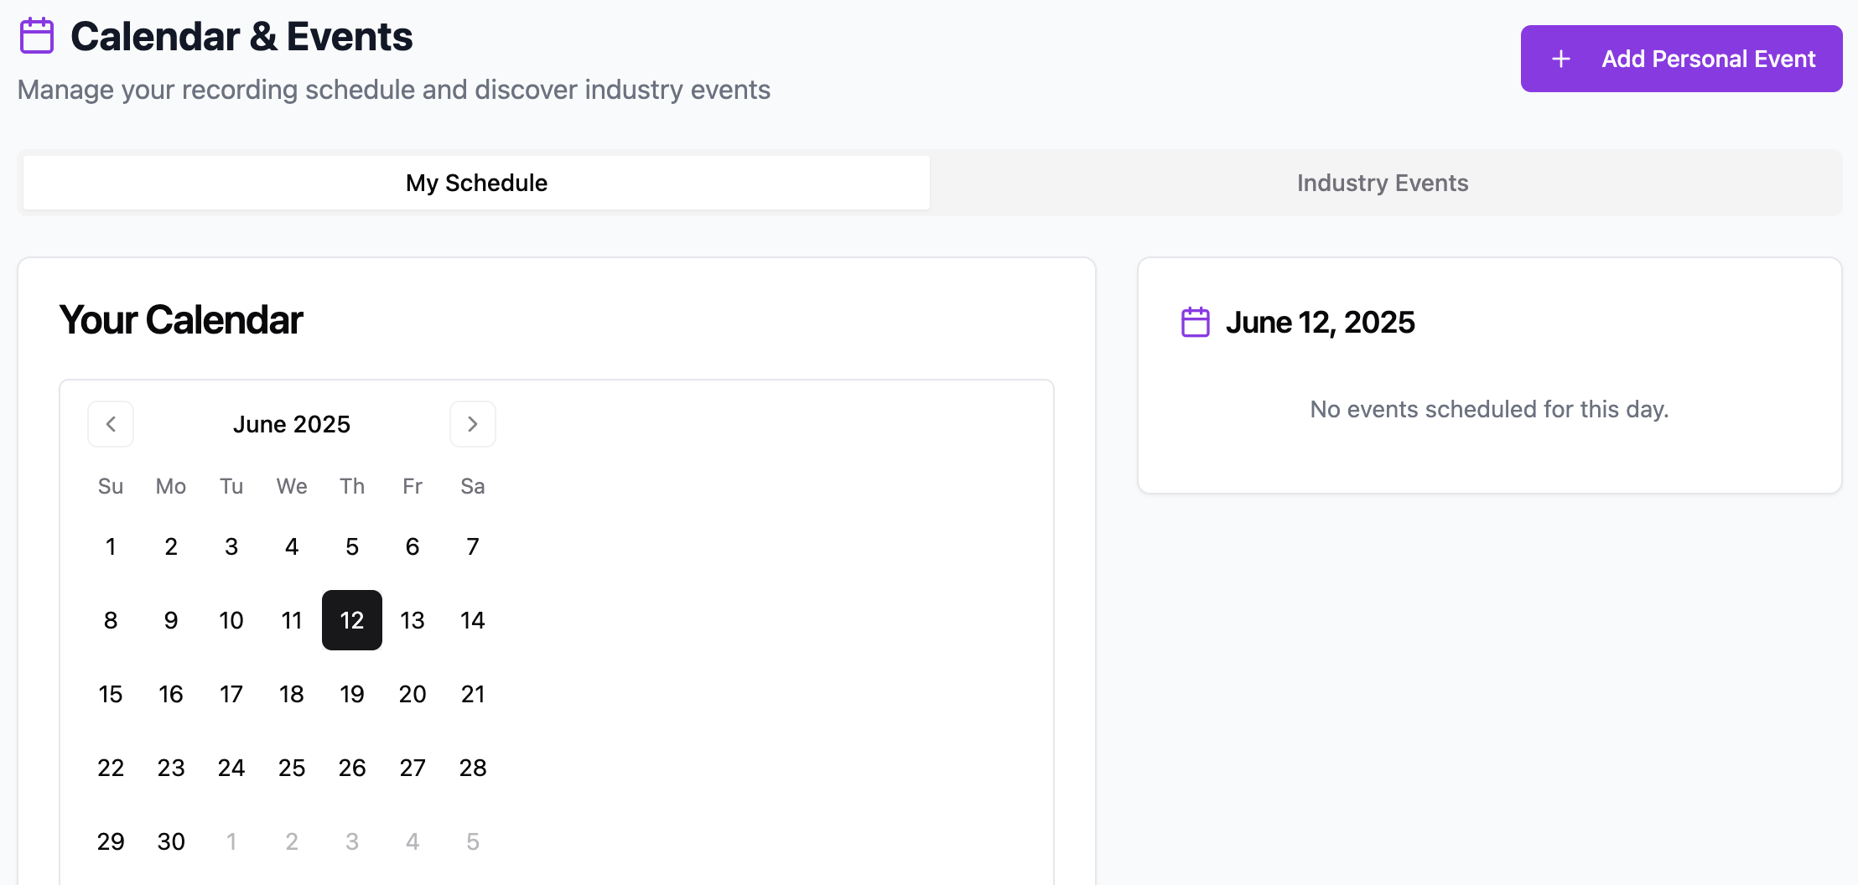Select greyed-out July 2 date
The image size is (1858, 885).
(292, 841)
